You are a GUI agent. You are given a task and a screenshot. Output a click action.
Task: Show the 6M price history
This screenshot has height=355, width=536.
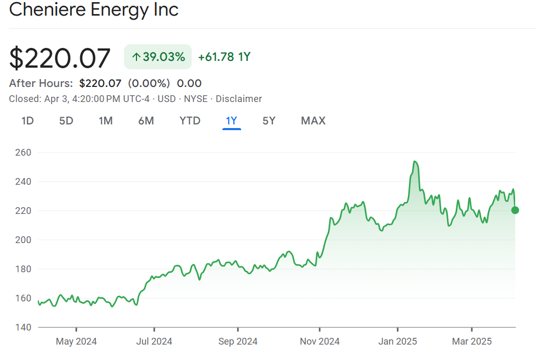146,121
